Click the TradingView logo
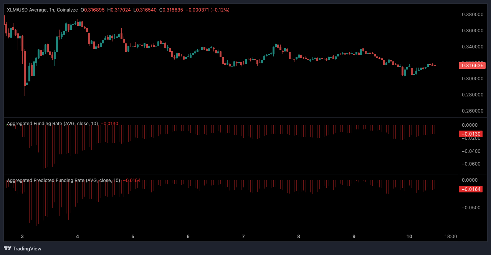 pyautogui.click(x=22, y=248)
